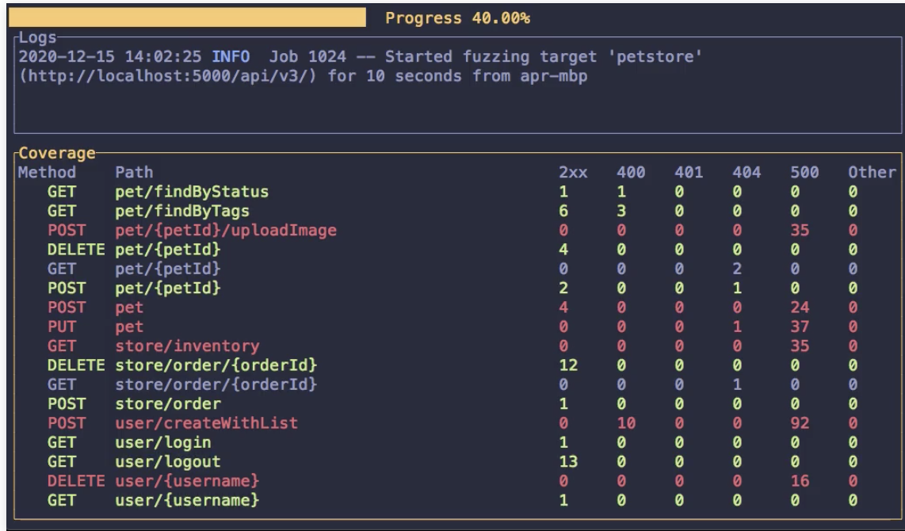The width and height of the screenshot is (905, 531).
Task: Click the PUT method label
Action: (x=62, y=327)
